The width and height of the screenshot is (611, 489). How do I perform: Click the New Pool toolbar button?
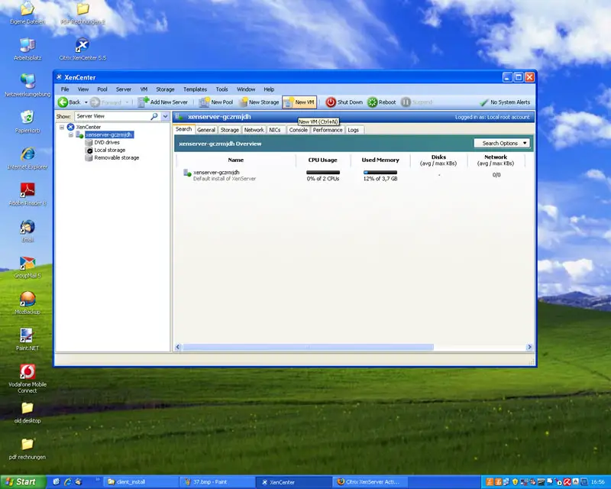216,102
